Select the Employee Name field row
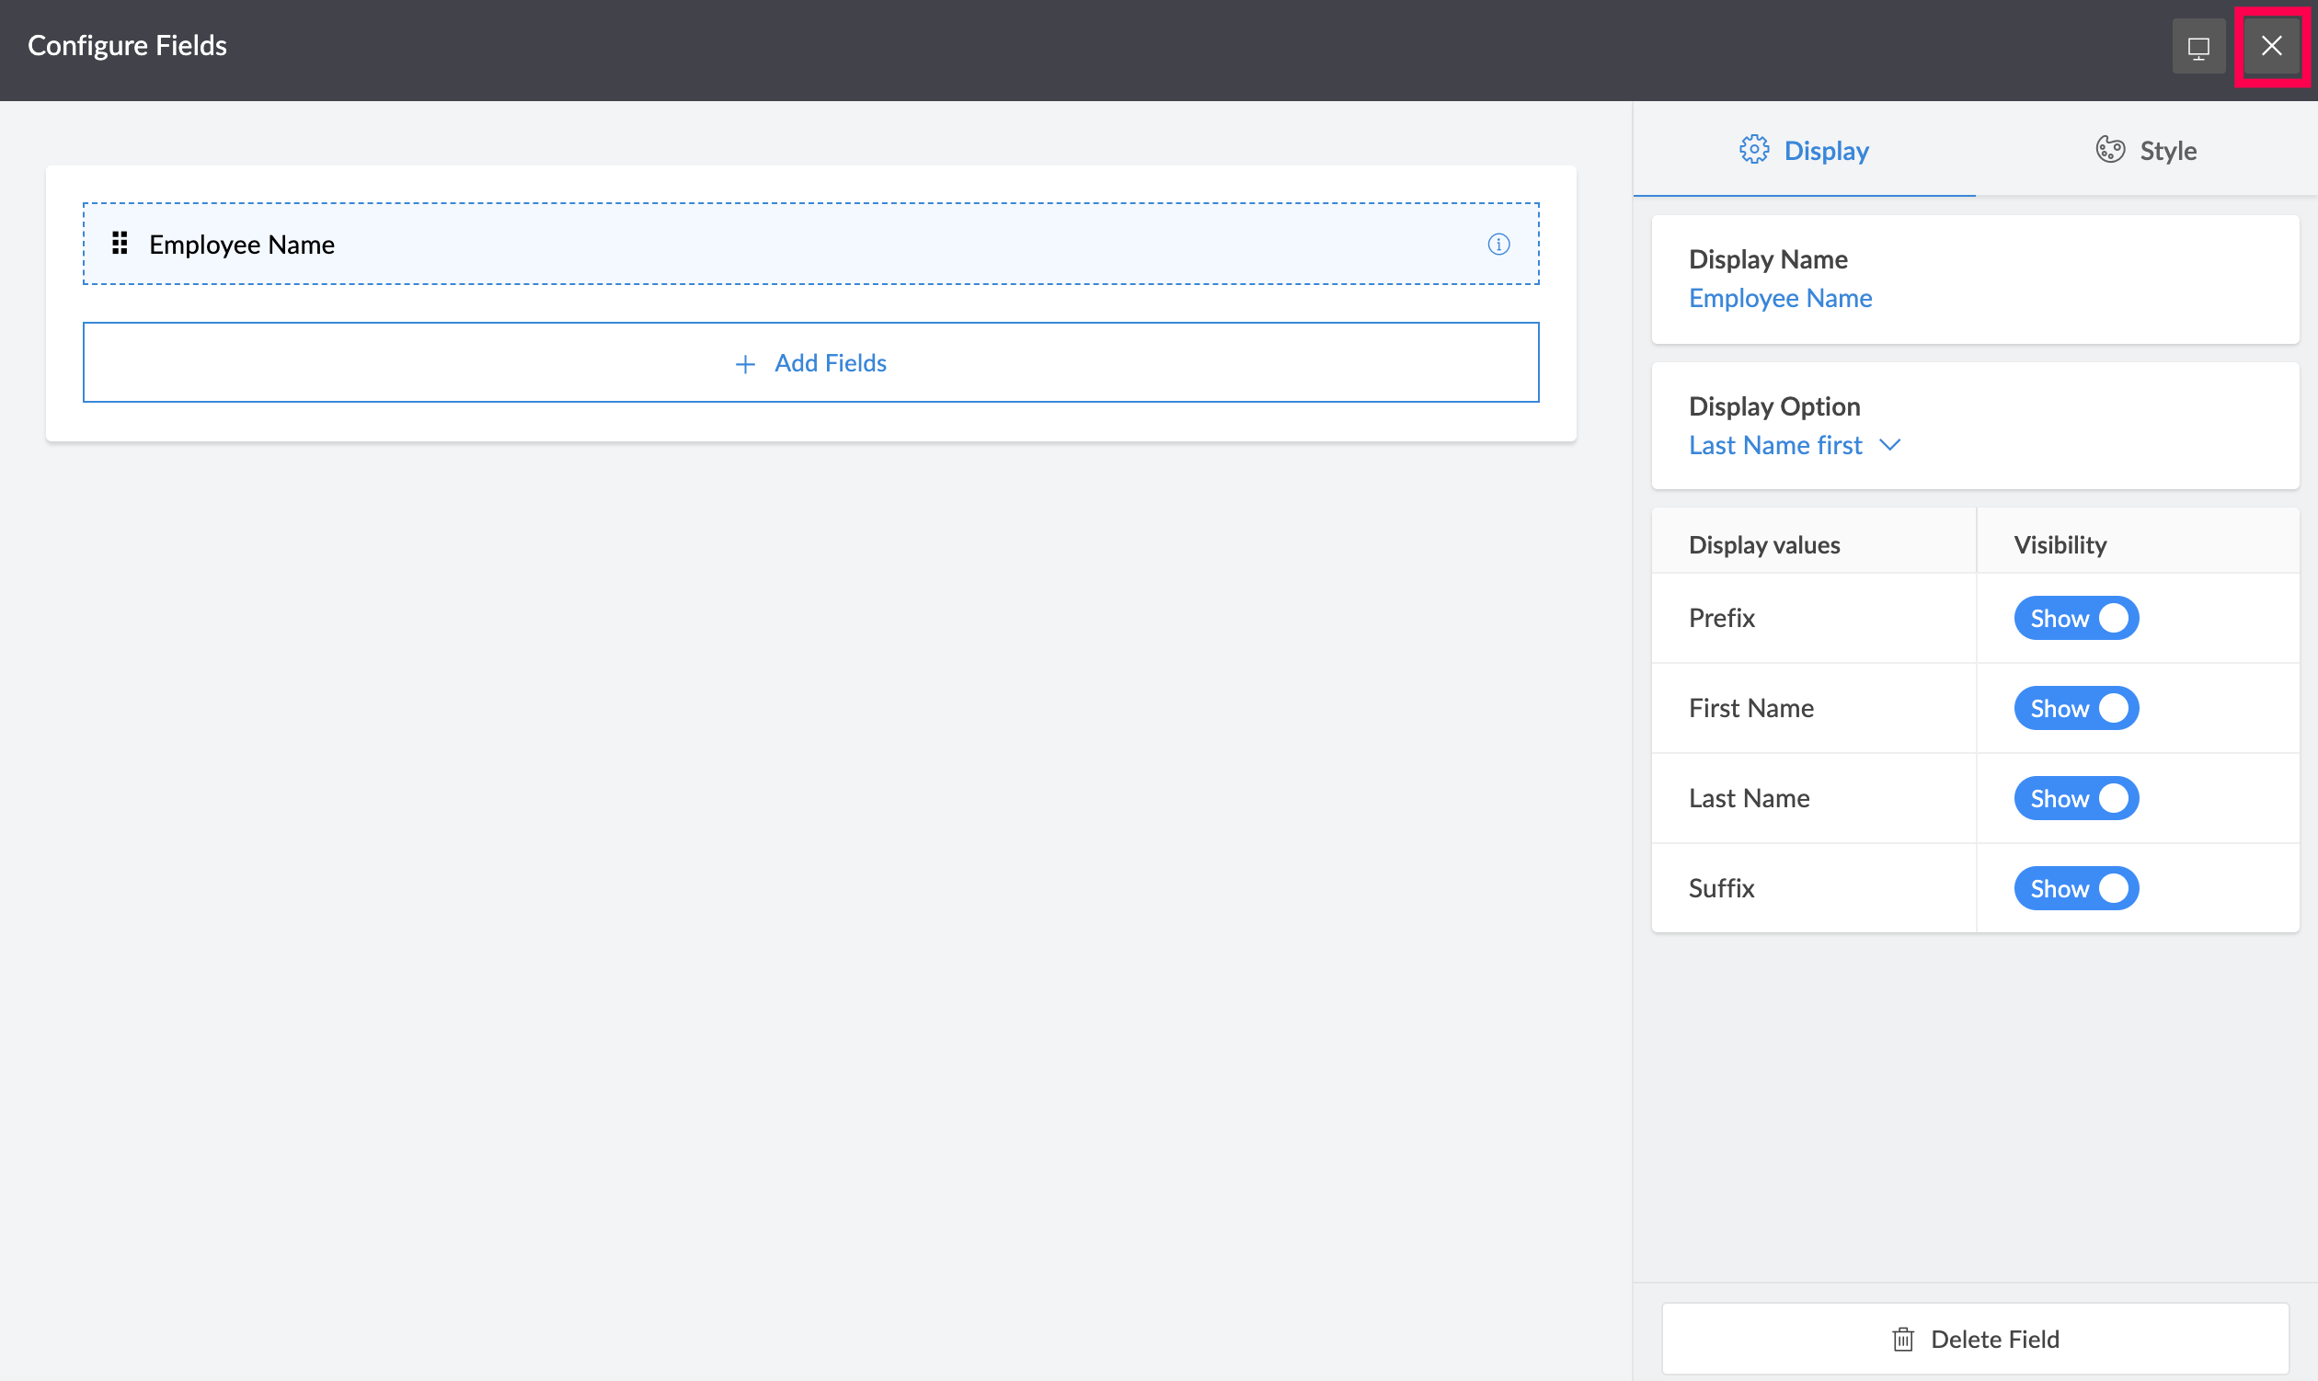 [x=809, y=244]
